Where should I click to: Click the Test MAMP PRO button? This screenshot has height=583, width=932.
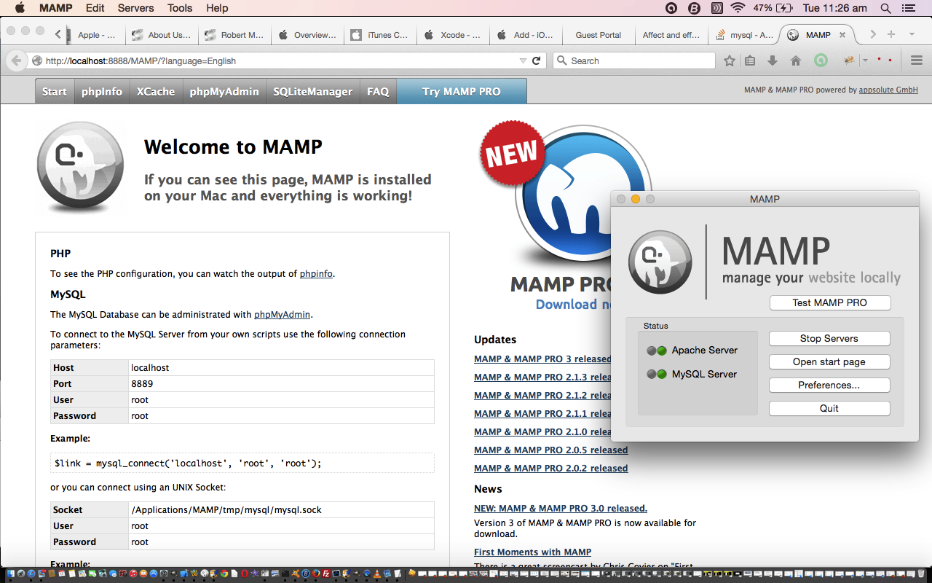(x=830, y=303)
